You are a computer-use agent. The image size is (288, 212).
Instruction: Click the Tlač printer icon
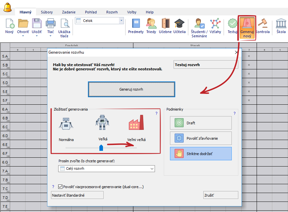pos(50,24)
